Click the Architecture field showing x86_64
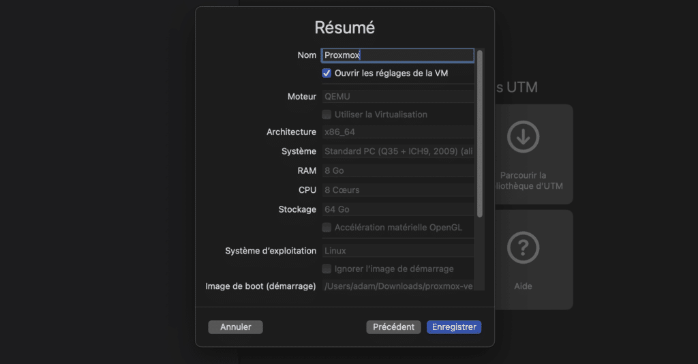This screenshot has width=698, height=364. pyautogui.click(x=397, y=132)
